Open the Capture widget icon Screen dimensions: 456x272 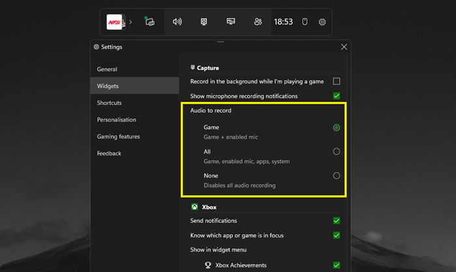coord(204,22)
